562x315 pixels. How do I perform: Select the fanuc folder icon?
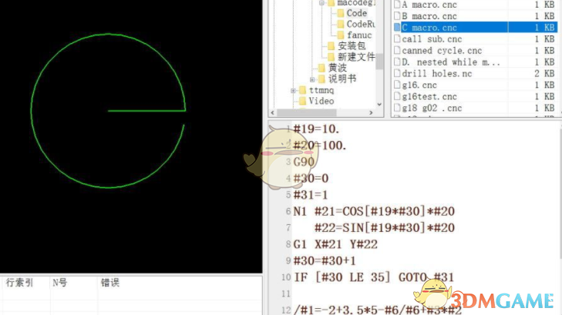(x=340, y=35)
